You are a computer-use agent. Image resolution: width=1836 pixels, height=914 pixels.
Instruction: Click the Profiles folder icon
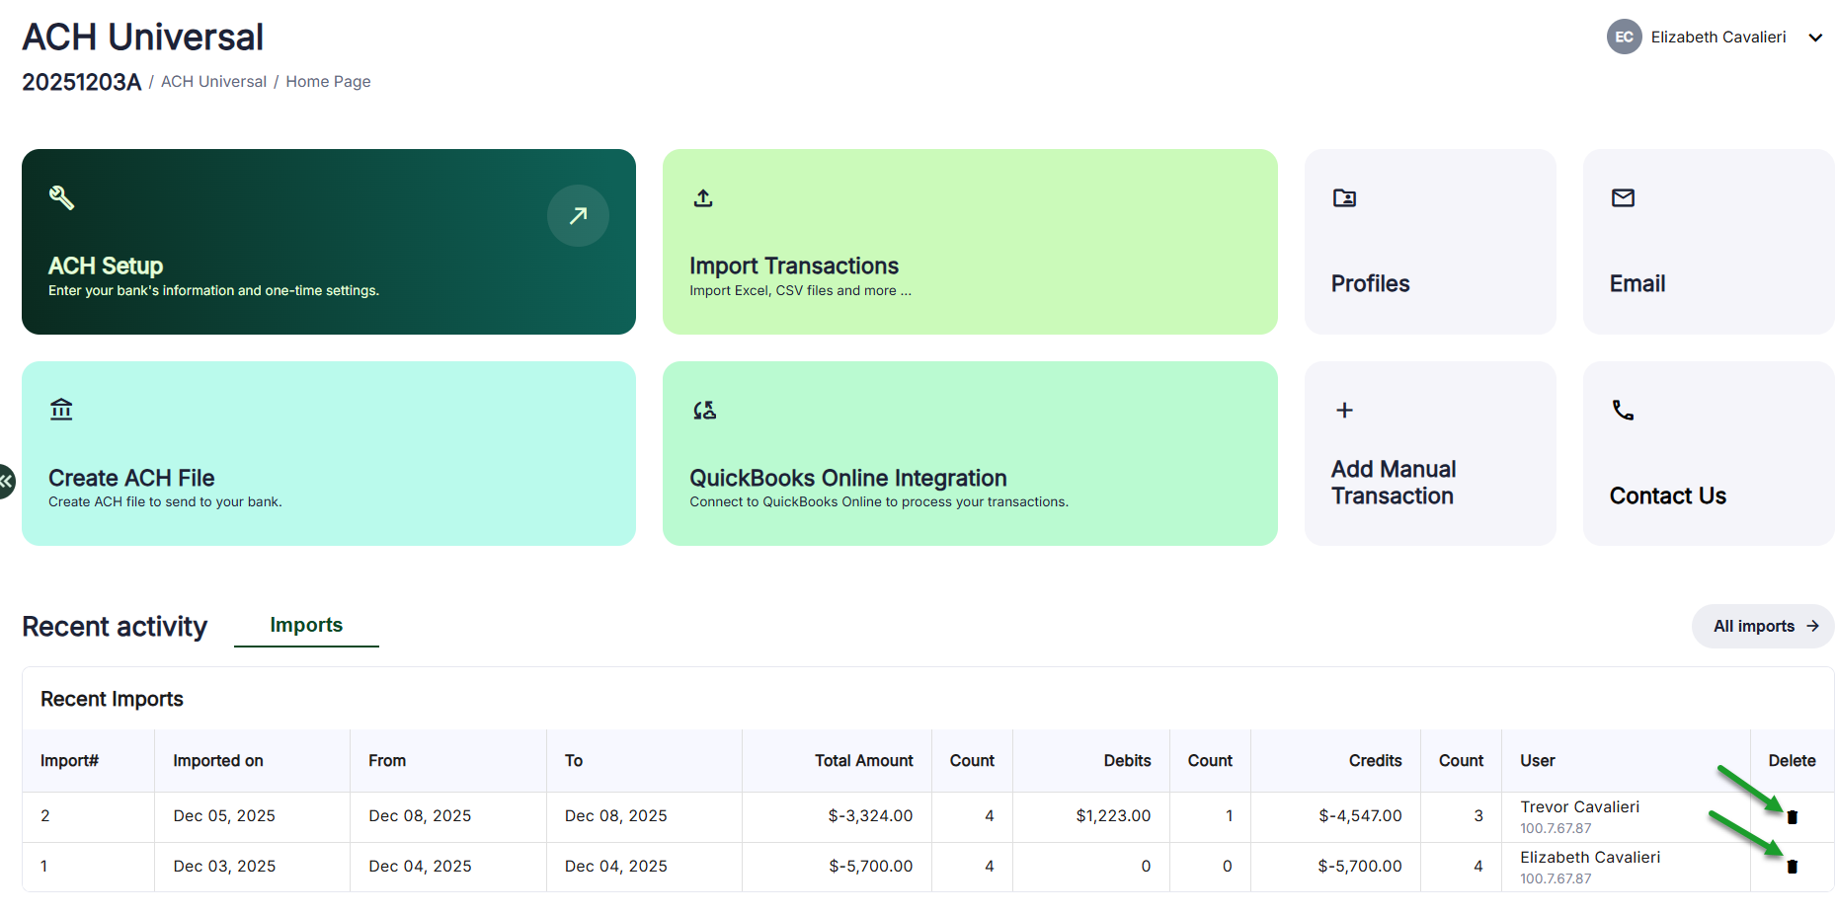coord(1344,198)
